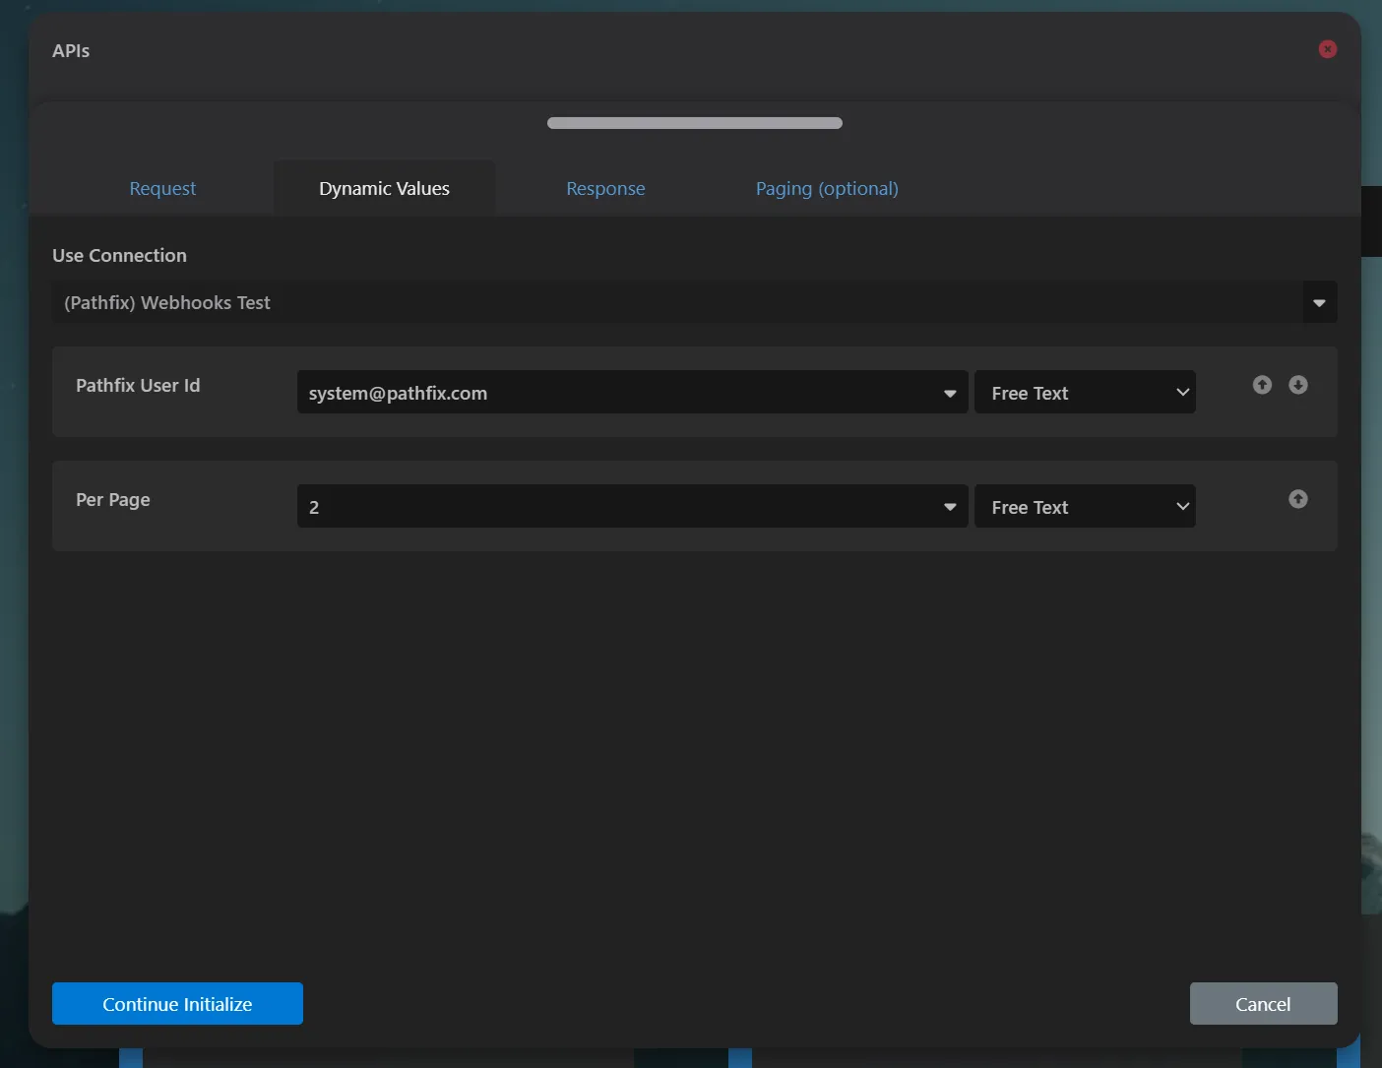Open Per Page value dropdown arrow

coord(950,507)
